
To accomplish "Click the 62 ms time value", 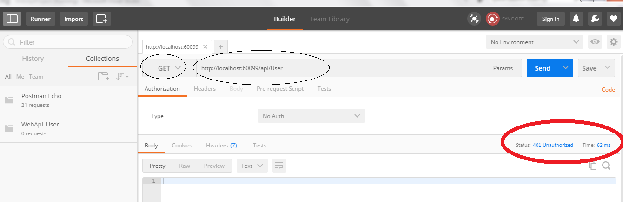I will click(603, 145).
